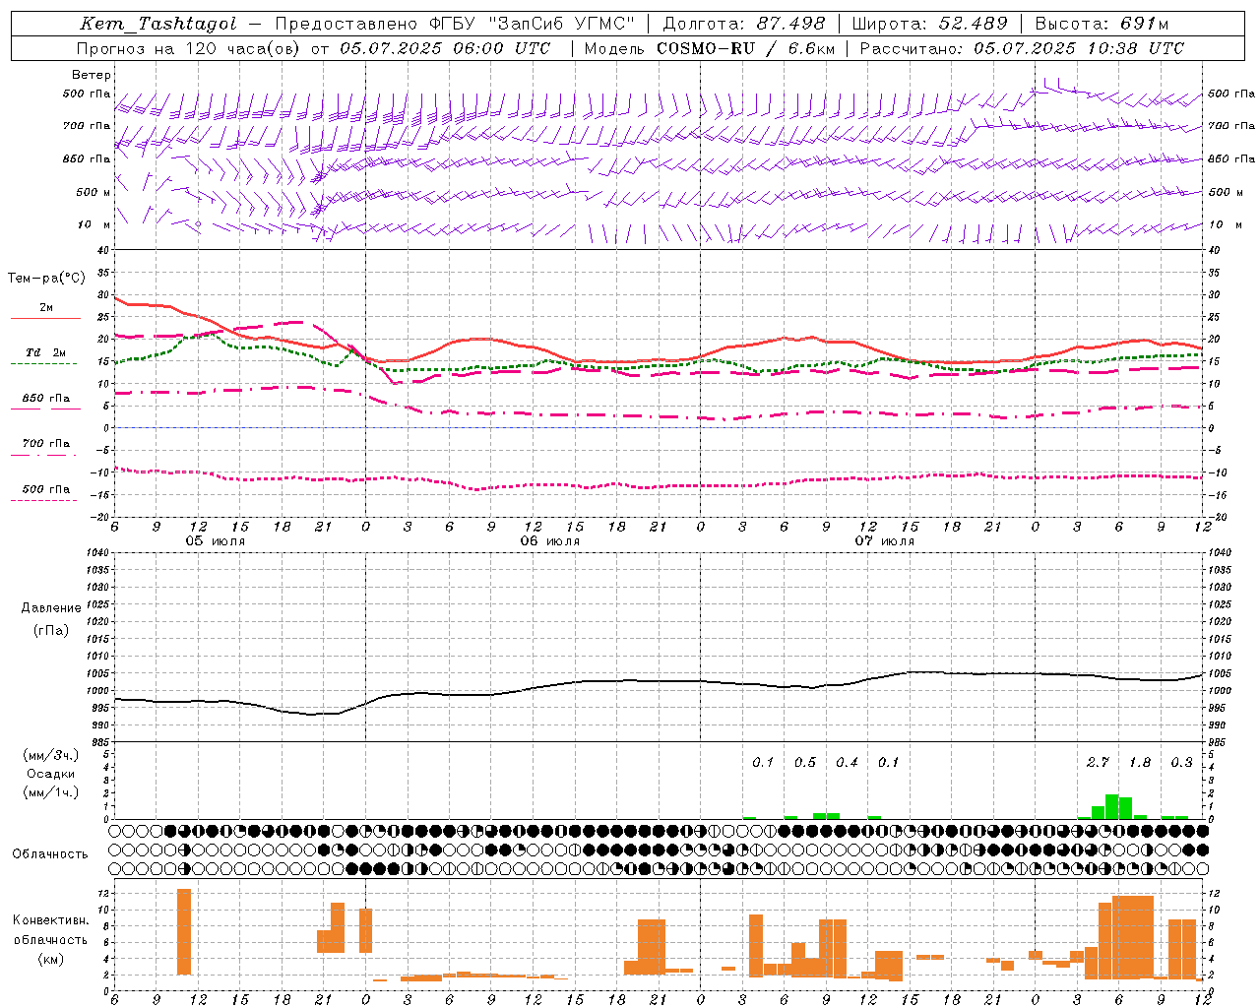Click 'Рассчитано: 05.07.2025 10:38 UTC' text
This screenshot has width=1260, height=1008.
pyautogui.click(x=1022, y=48)
